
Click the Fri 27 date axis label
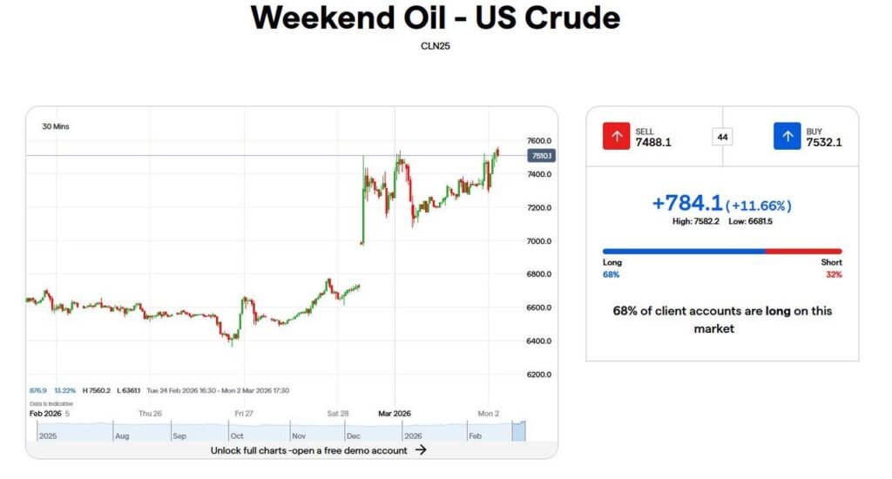coord(244,414)
